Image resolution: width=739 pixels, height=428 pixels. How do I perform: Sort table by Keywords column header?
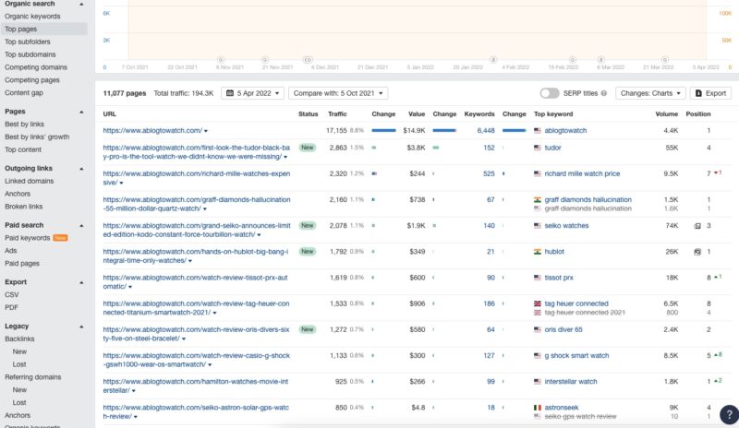coord(479,114)
